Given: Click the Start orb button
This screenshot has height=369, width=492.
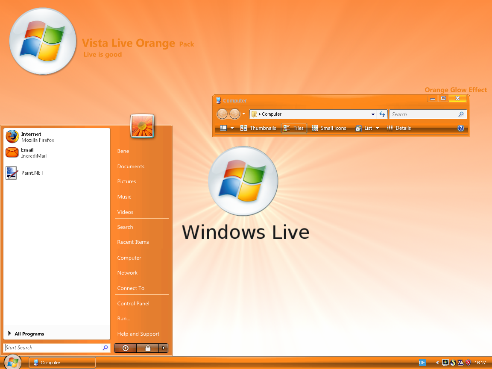Looking at the screenshot, I should [12, 362].
